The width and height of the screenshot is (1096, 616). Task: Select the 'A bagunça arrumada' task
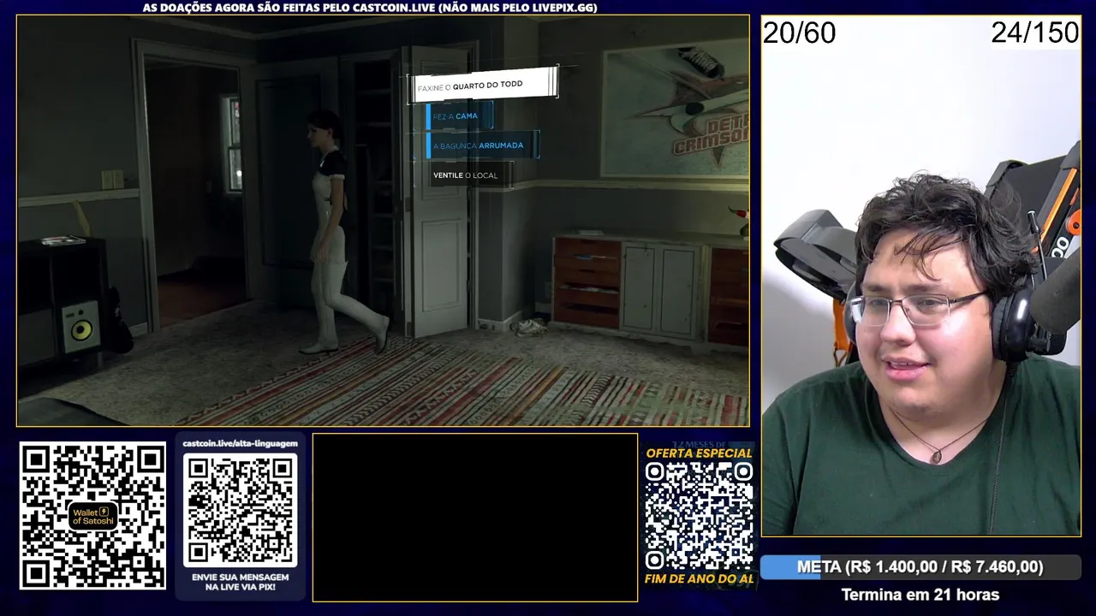482,145
